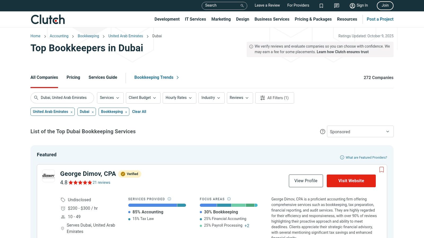
Task: Click the search magnifier icon in top bar
Action: [x=242, y=6]
